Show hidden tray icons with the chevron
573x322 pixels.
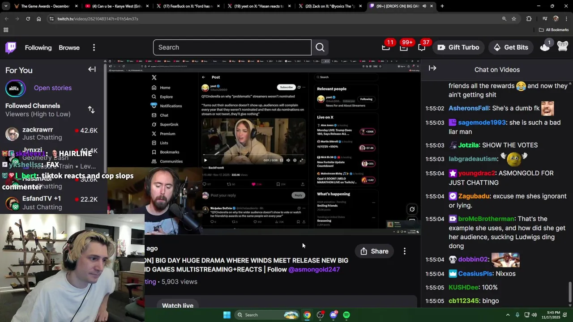[x=508, y=315]
